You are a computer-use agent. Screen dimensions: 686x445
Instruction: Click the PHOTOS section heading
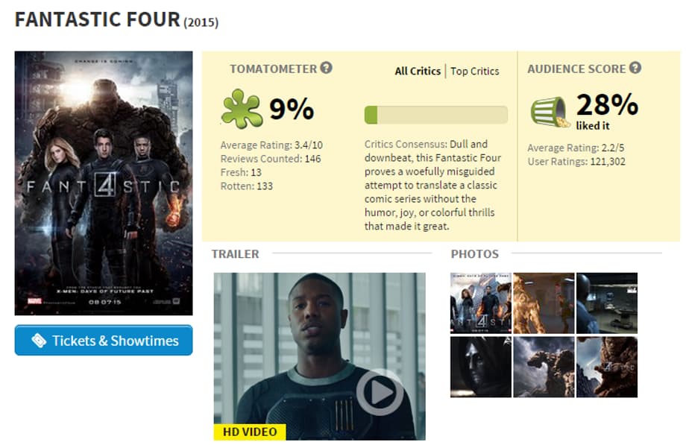(475, 253)
